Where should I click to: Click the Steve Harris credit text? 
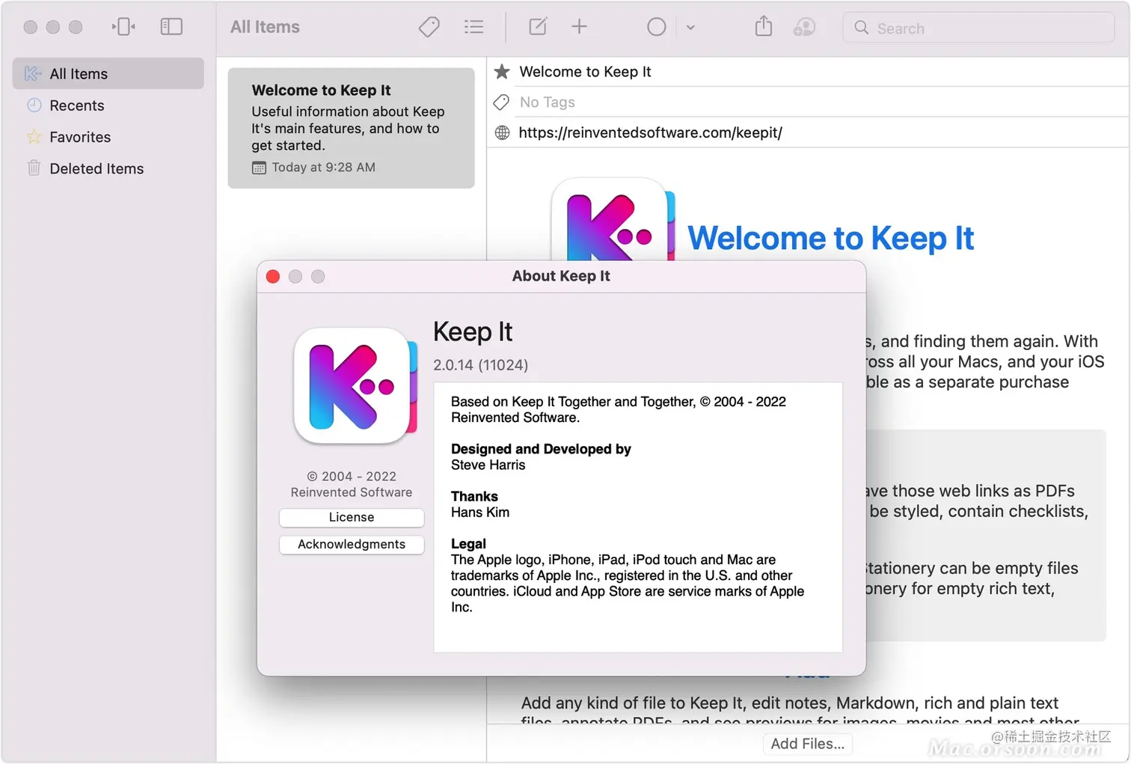pos(488,465)
